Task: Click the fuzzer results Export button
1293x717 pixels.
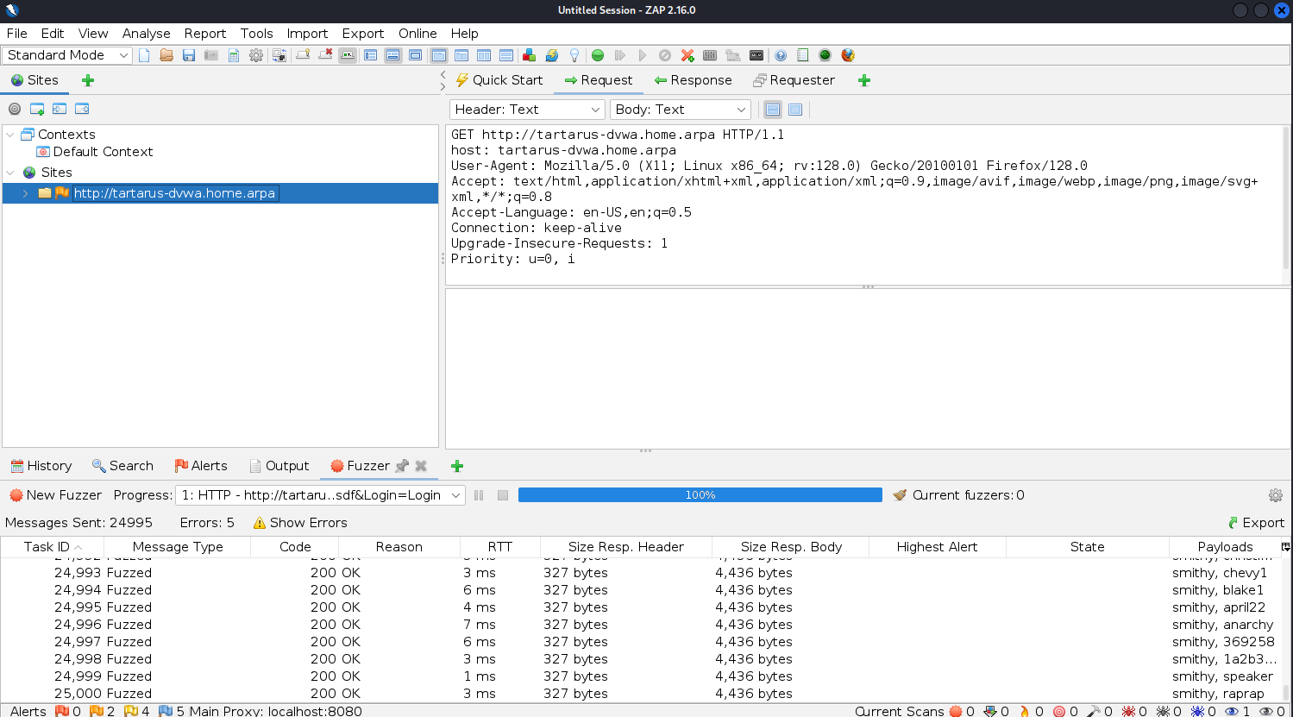Action: (x=1256, y=523)
